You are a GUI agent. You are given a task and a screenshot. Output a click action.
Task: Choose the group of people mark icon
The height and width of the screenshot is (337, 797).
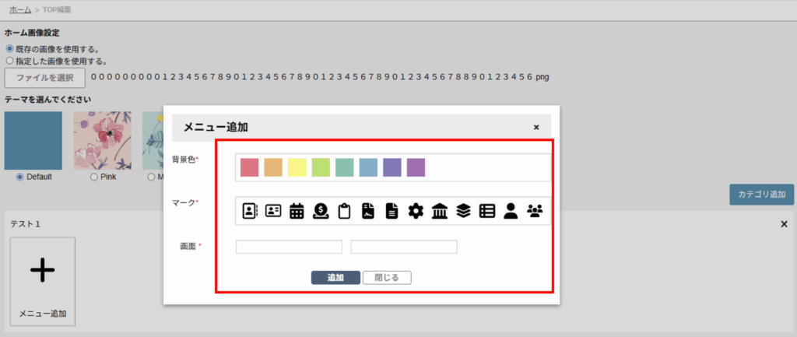[535, 210]
